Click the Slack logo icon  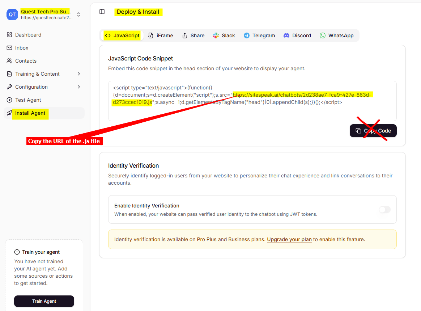[x=216, y=35]
